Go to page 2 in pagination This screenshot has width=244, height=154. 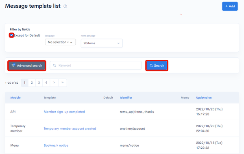tap(32, 82)
